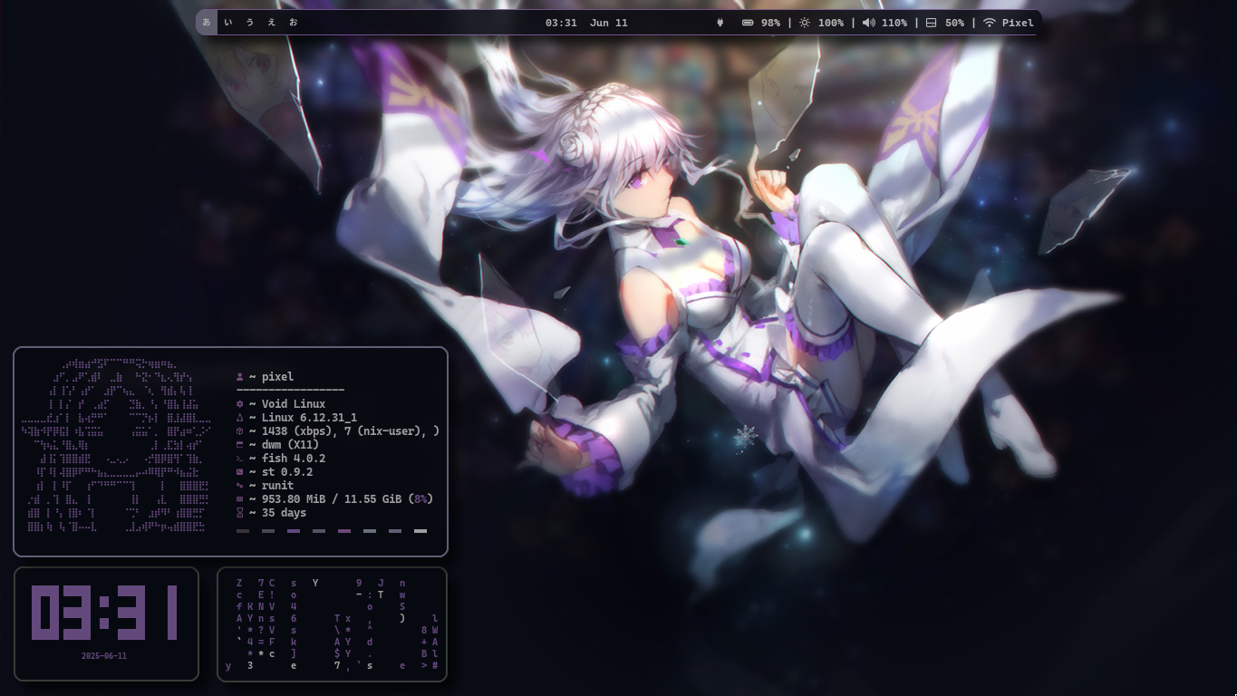Click the 953.80 MiB / 11.55 GiB text
1237x696 pixels.
pos(332,499)
